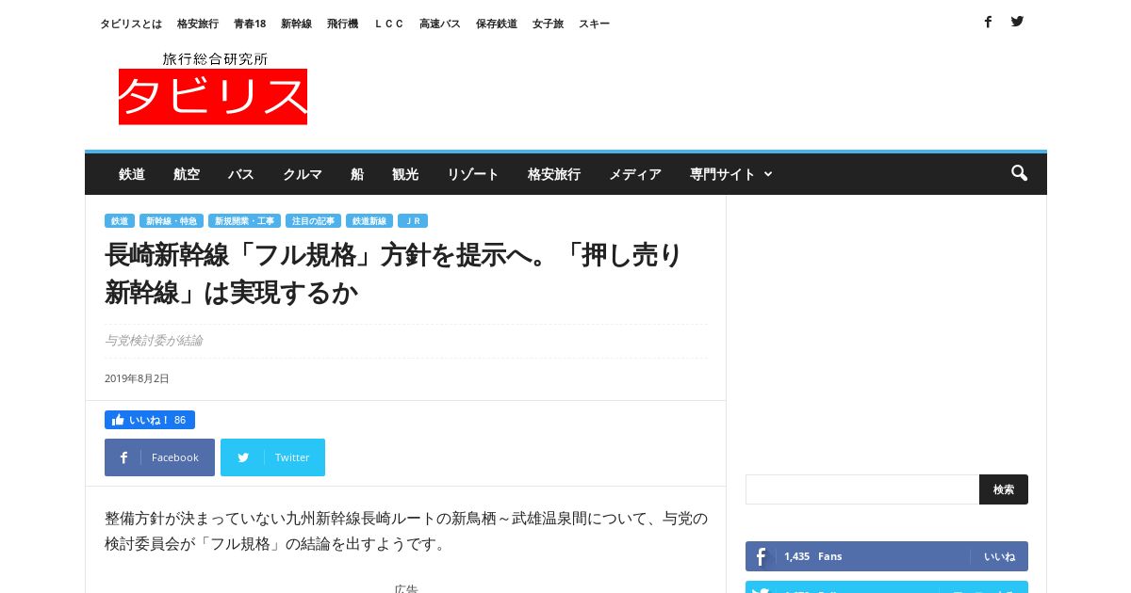Click the thumbs-up いいね！ button

coord(150,420)
